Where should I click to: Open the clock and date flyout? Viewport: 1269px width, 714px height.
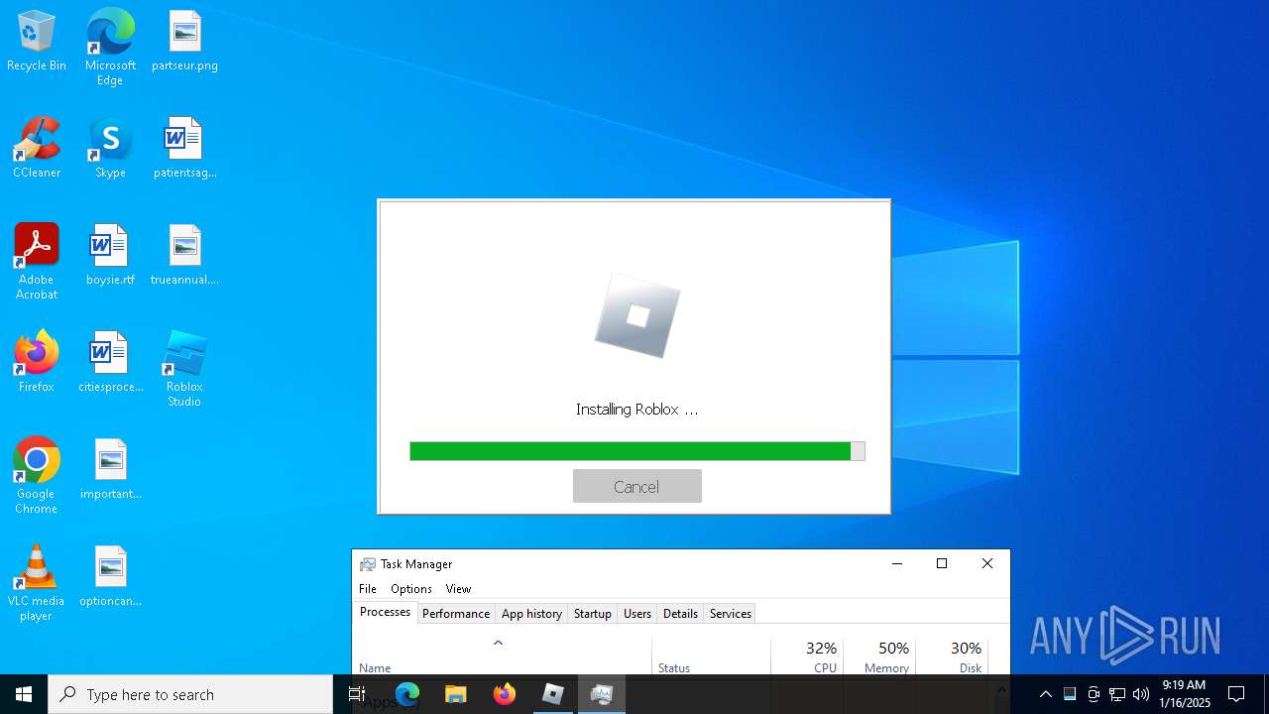(1184, 694)
